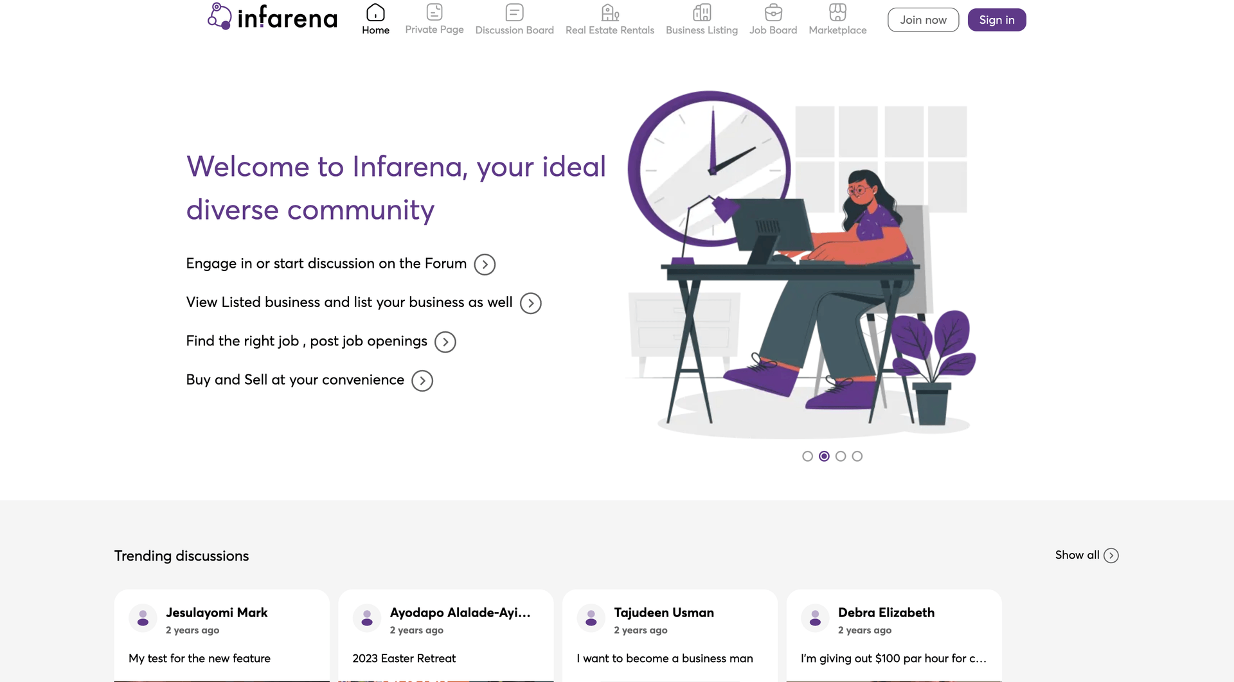Click Jesulayomi Mark's avatar icon

(x=143, y=618)
